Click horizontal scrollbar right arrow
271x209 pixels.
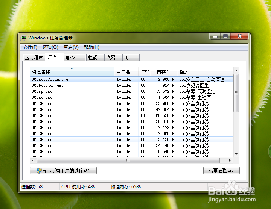[230, 161]
